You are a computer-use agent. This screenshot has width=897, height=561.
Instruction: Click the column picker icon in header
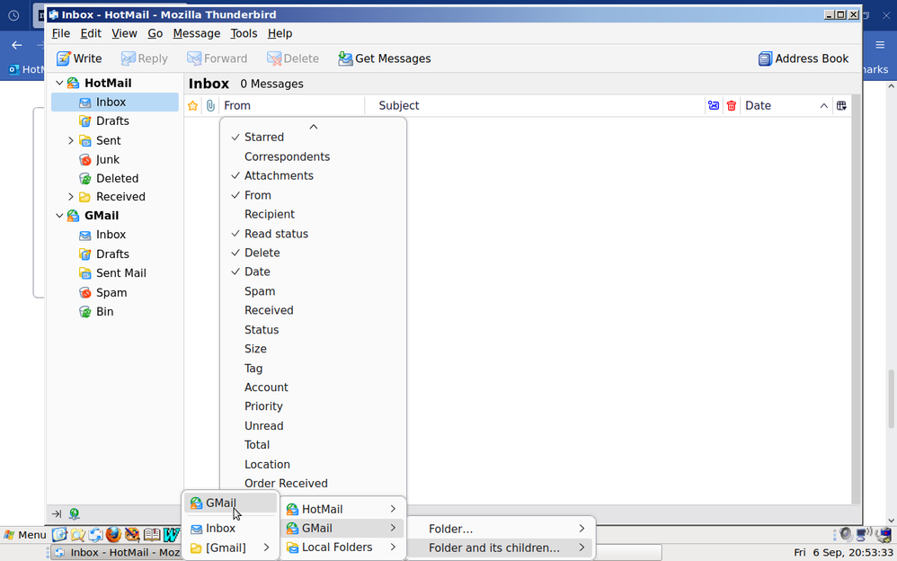[x=841, y=106]
